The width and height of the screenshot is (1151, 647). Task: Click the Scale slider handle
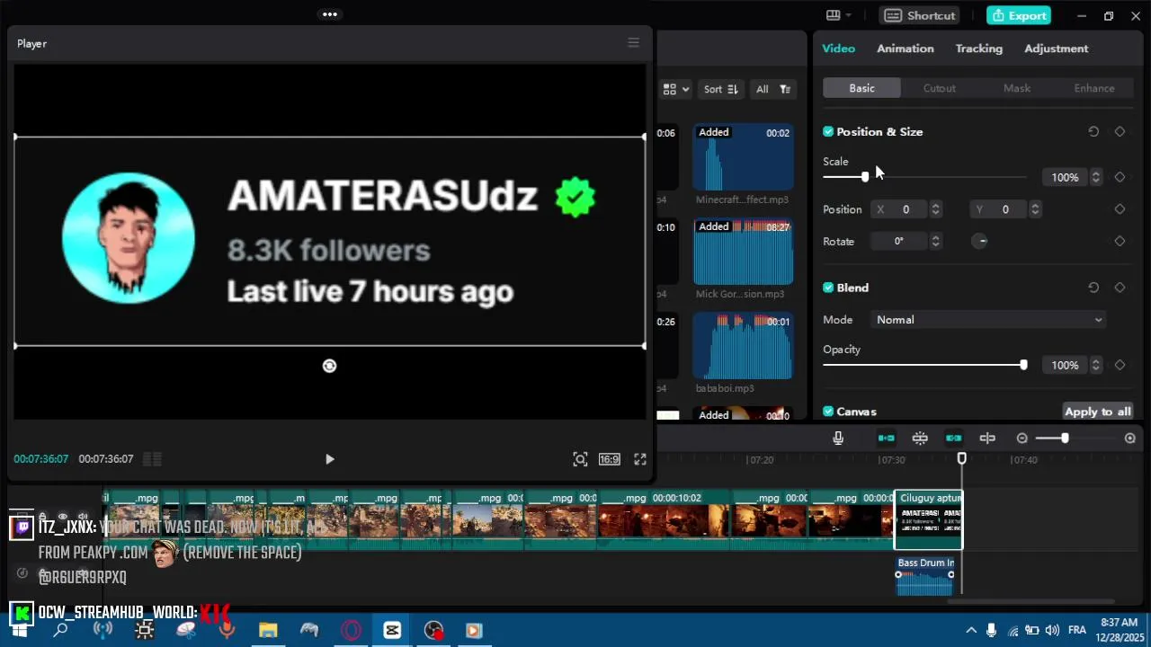coord(865,177)
